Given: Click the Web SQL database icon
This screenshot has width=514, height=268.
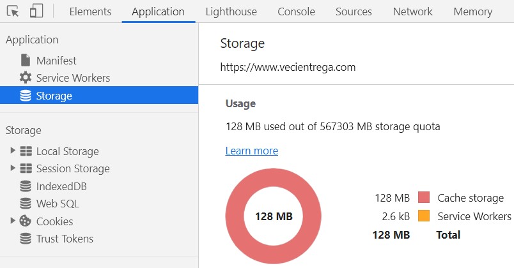Looking at the screenshot, I should click(x=26, y=204).
